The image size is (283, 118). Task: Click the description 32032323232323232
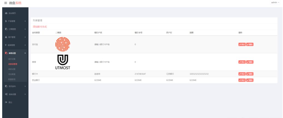tap(199, 74)
